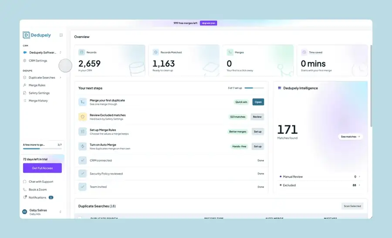
Task: Click Book a Zoom link
Action: (x=37, y=190)
